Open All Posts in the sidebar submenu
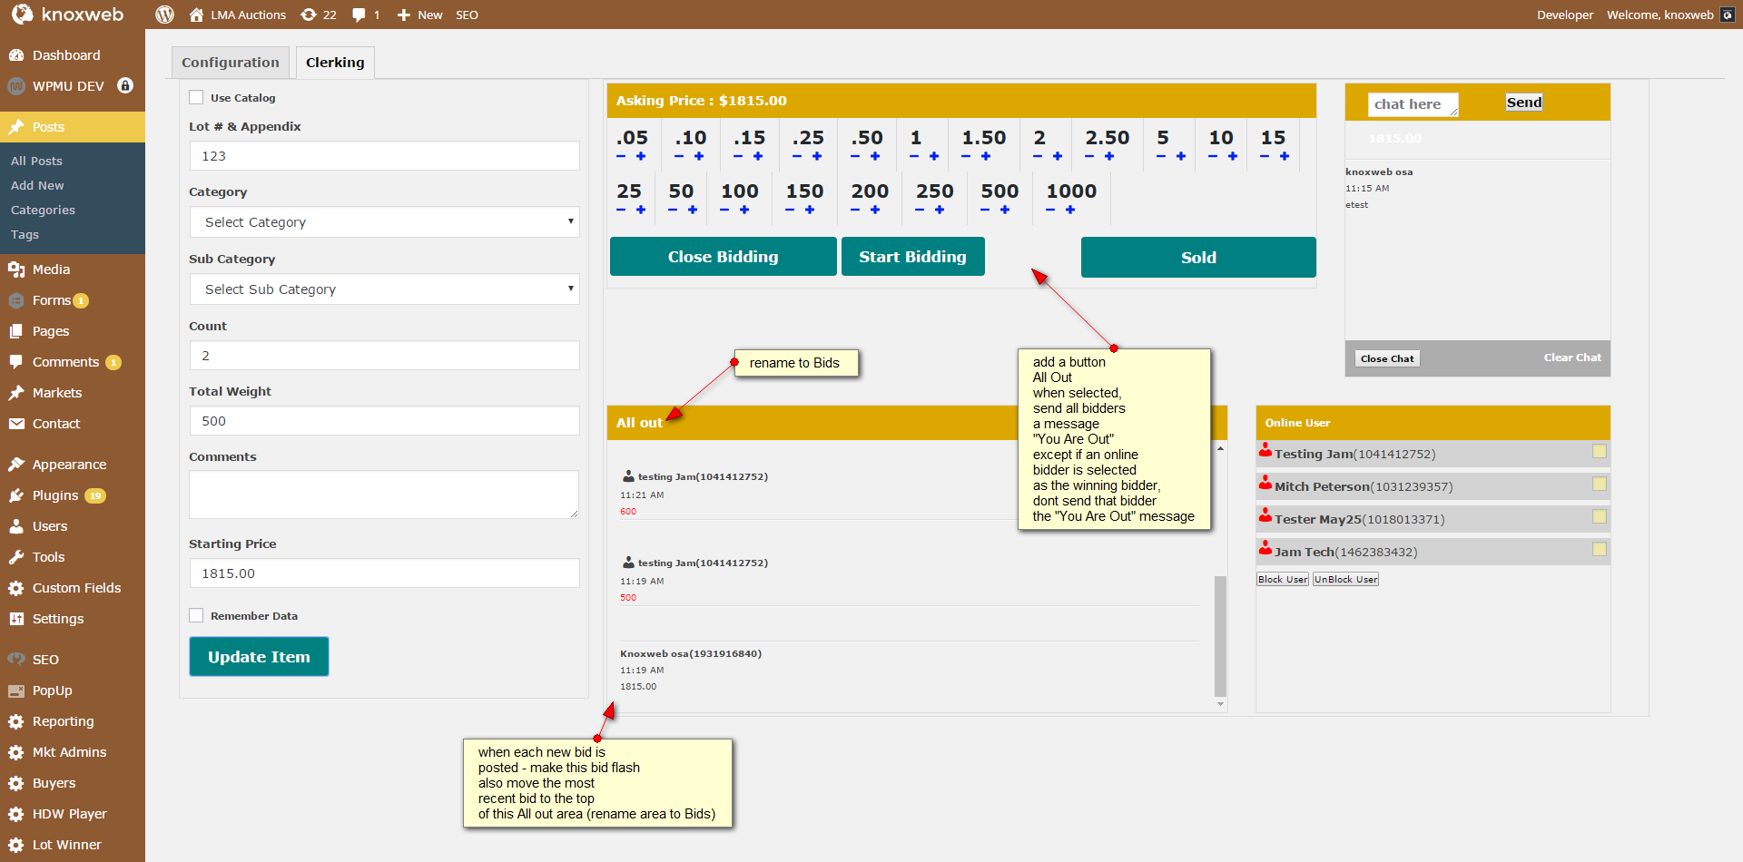This screenshot has height=862, width=1743. 36,161
